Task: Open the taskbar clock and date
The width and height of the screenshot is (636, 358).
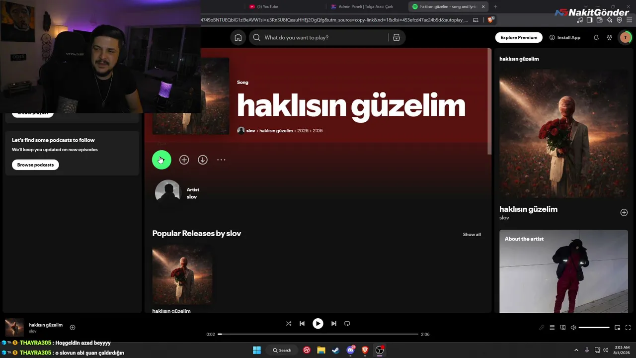Action: 622,350
